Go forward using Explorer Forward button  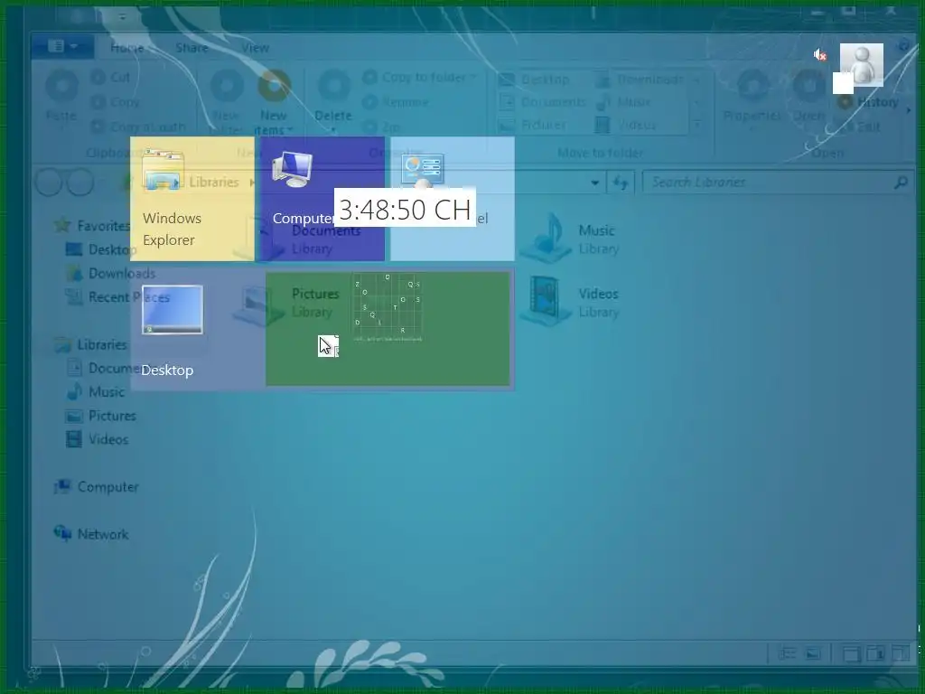tap(80, 183)
